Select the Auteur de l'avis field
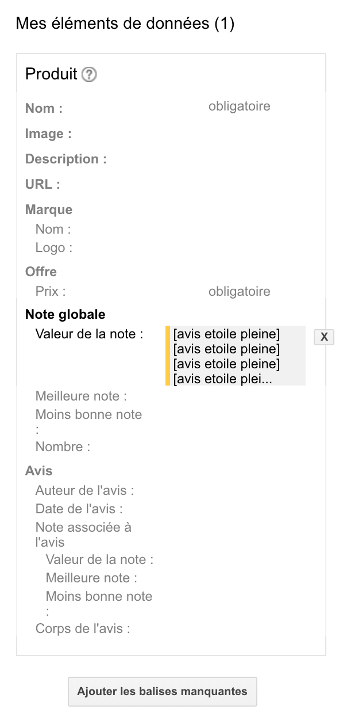Viewport: 347px width, 717px height. click(84, 490)
